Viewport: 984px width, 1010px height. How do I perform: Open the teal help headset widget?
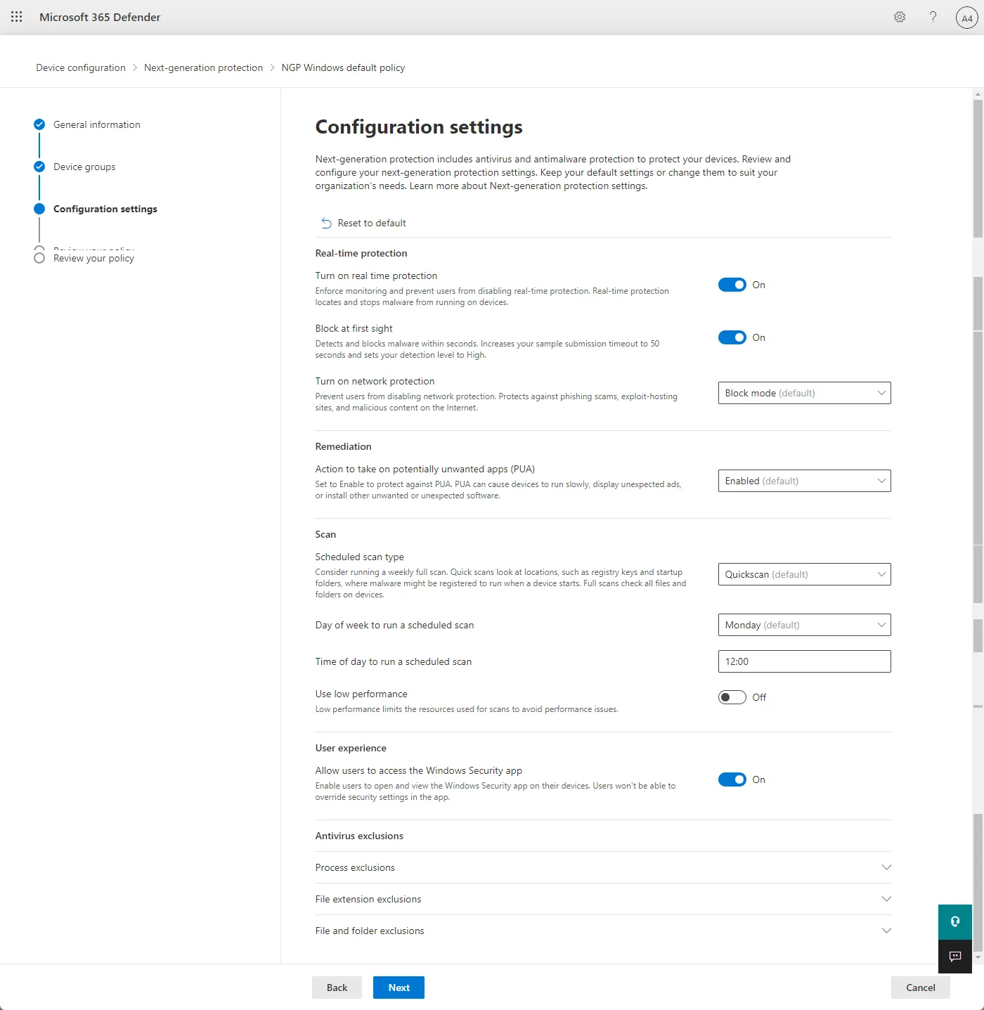(955, 921)
